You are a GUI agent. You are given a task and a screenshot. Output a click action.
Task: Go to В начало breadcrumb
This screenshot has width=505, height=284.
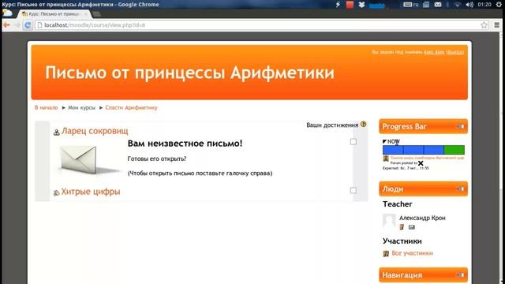coord(46,107)
